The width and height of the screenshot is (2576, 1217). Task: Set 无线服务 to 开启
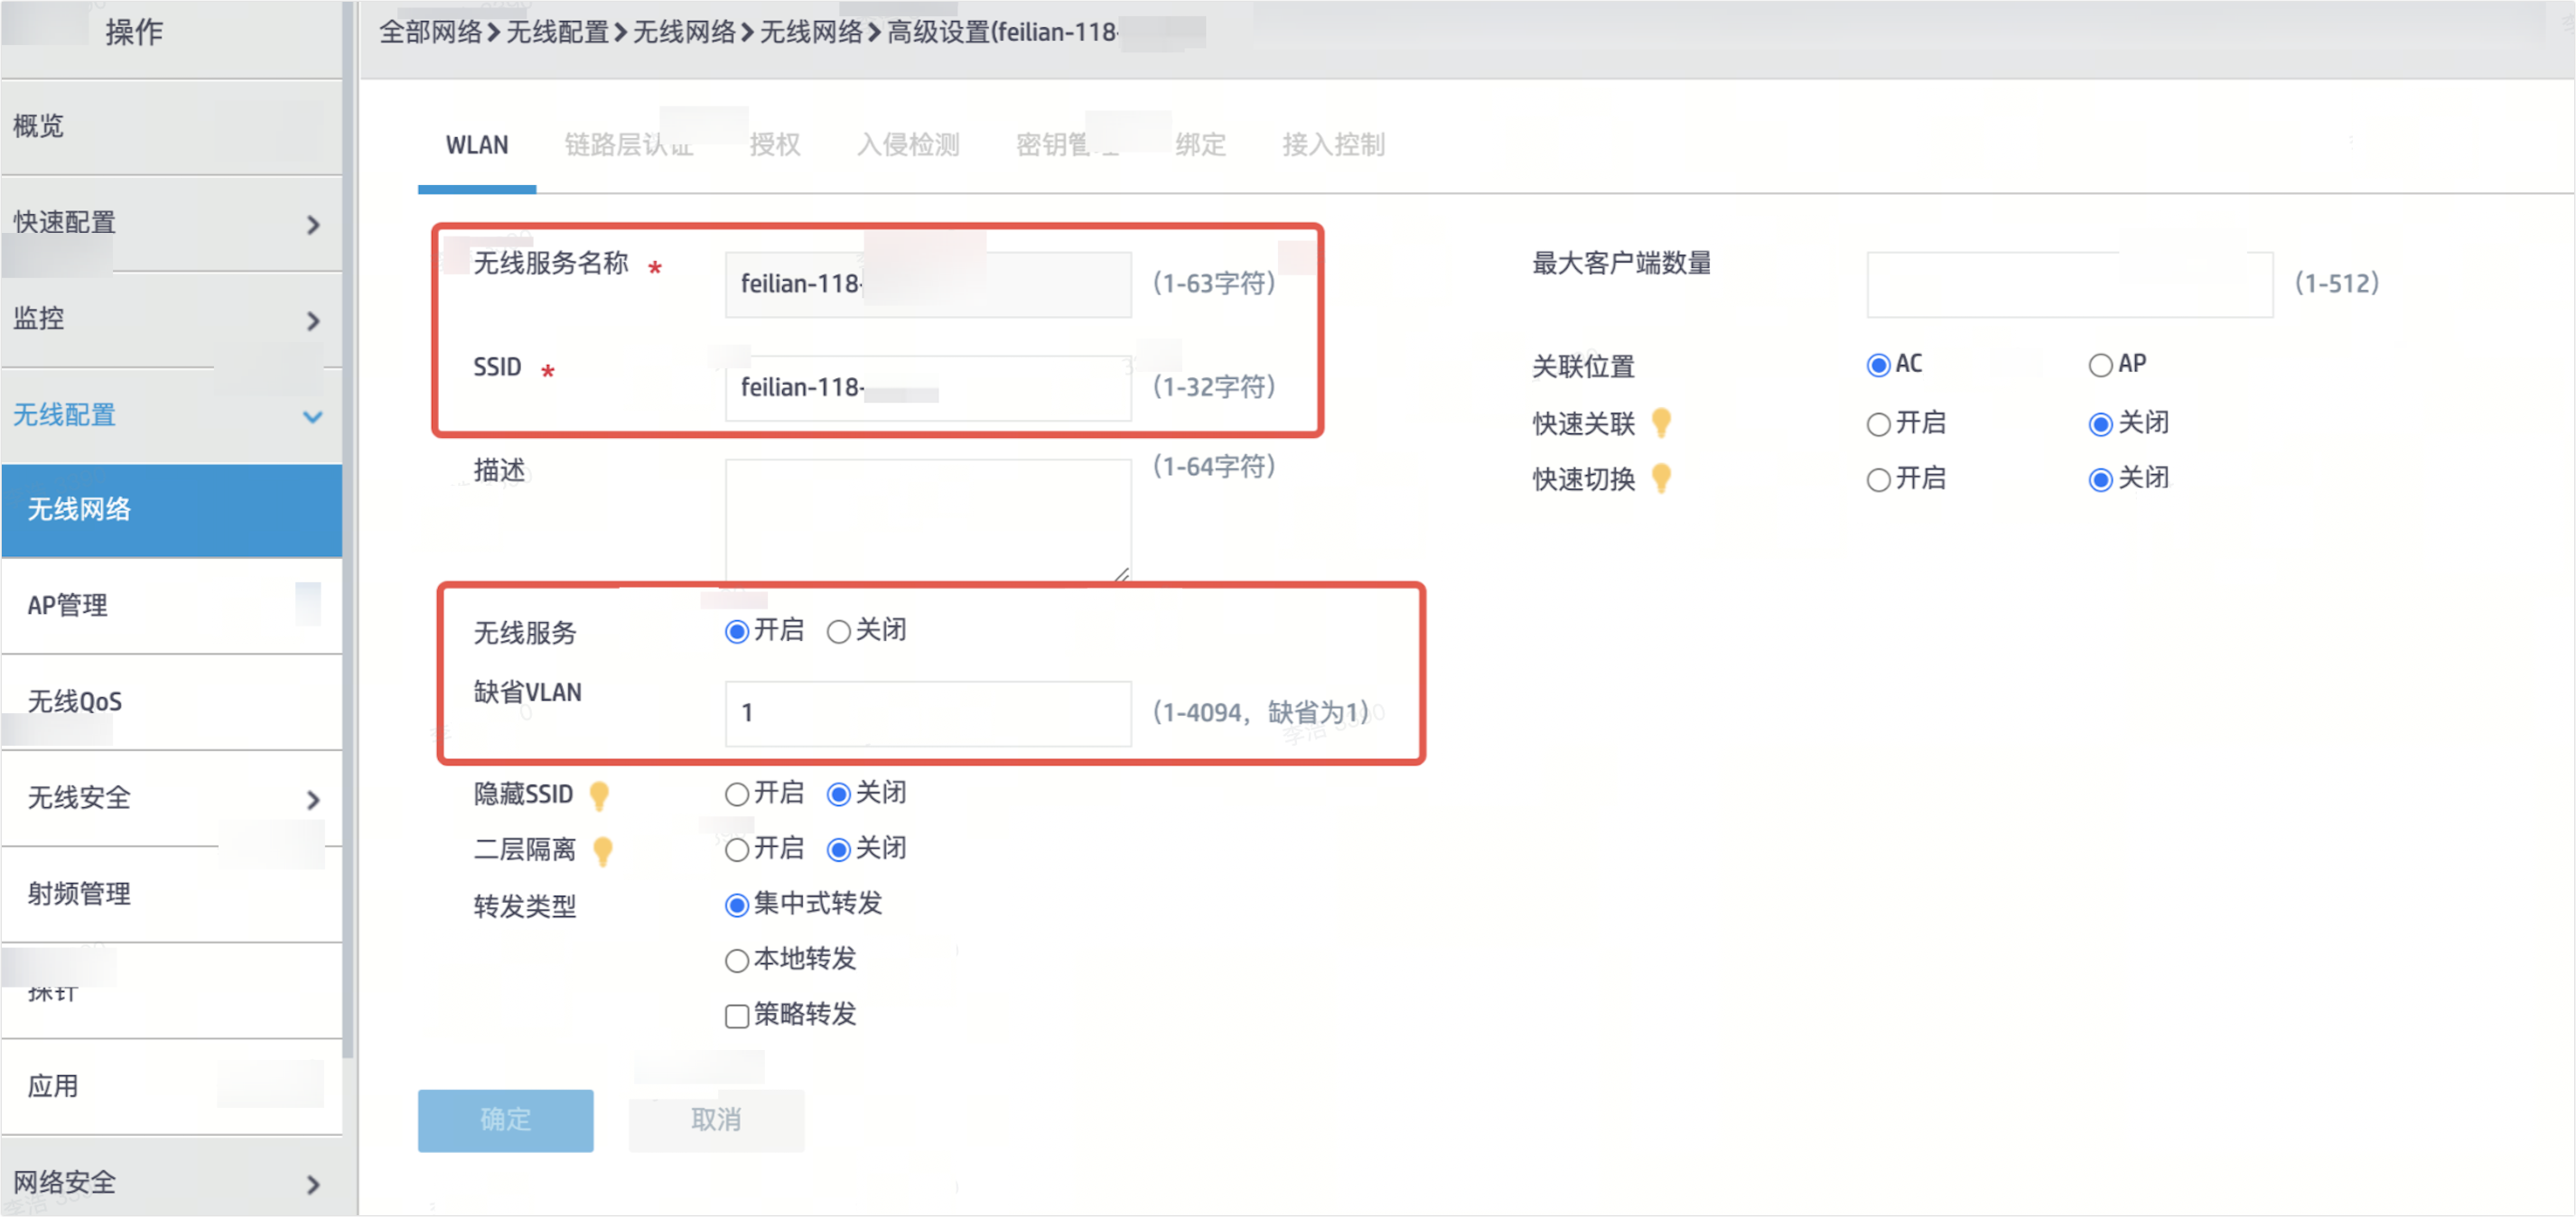(737, 633)
